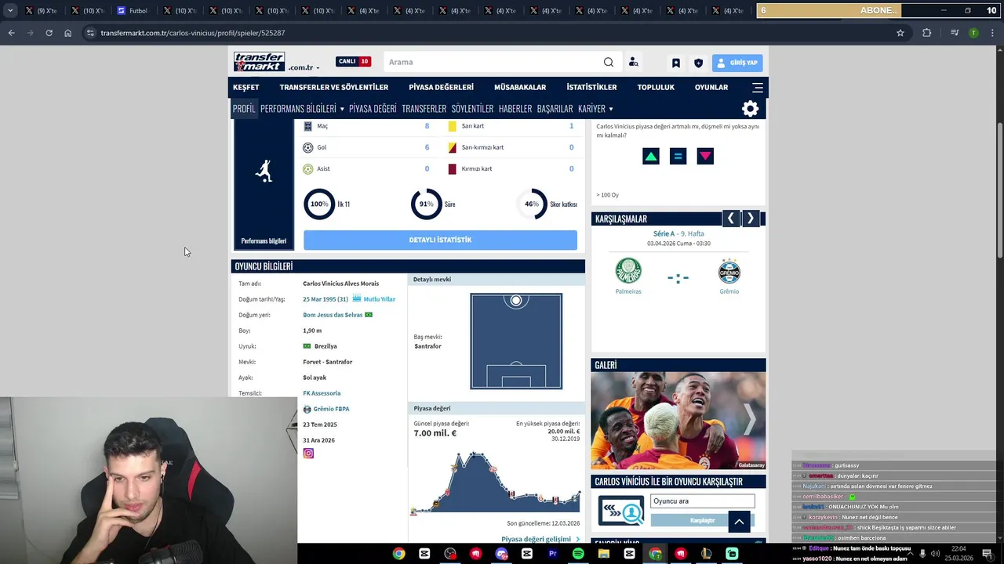Open Piyasa Değerleri menu
This screenshot has height=564, width=1004.
[441, 87]
